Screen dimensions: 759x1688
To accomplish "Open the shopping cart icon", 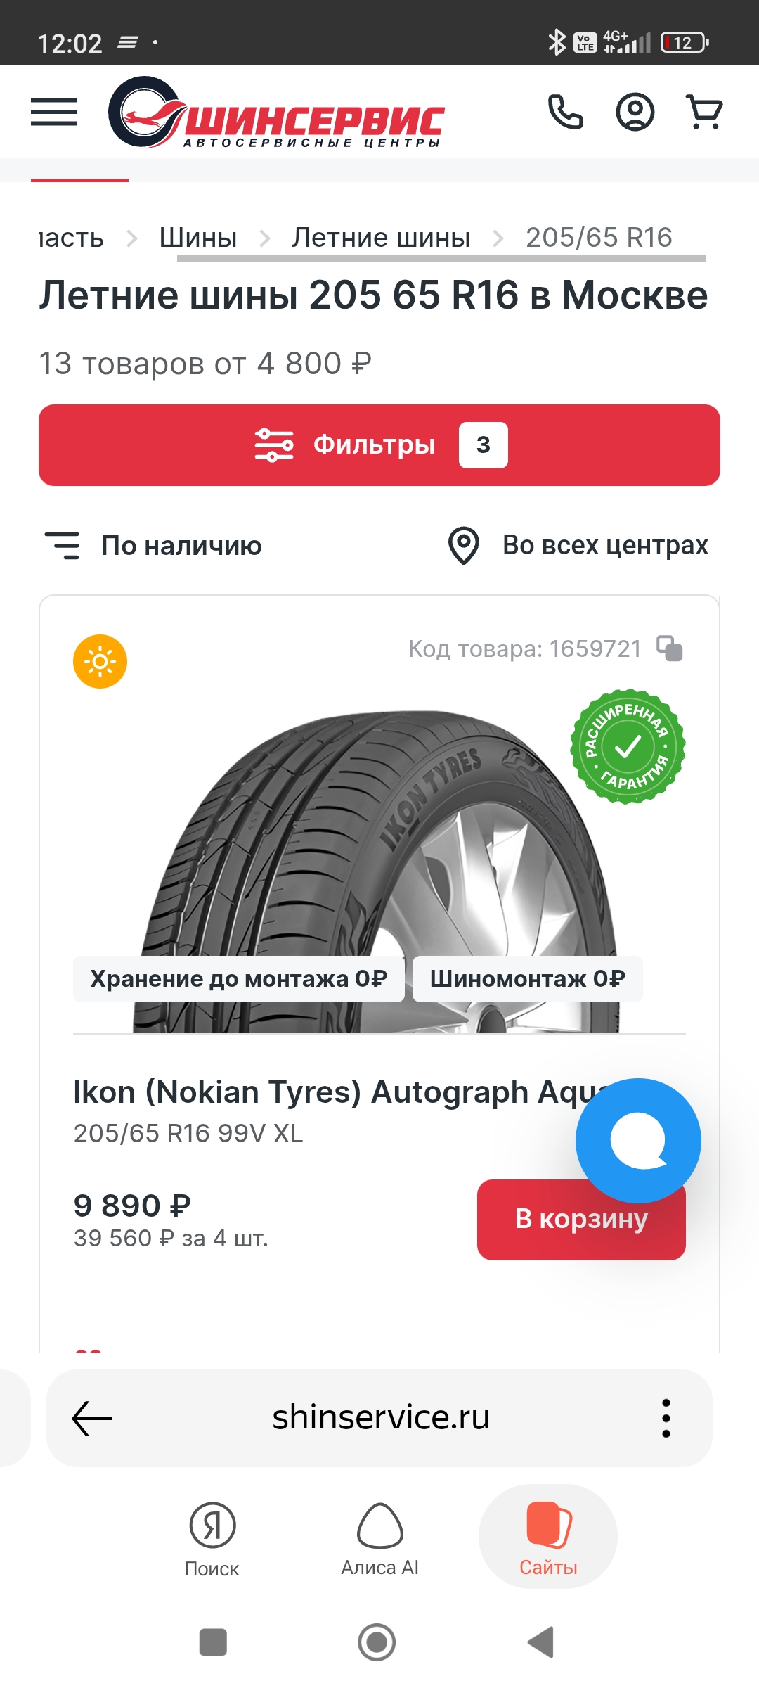I will (x=703, y=112).
